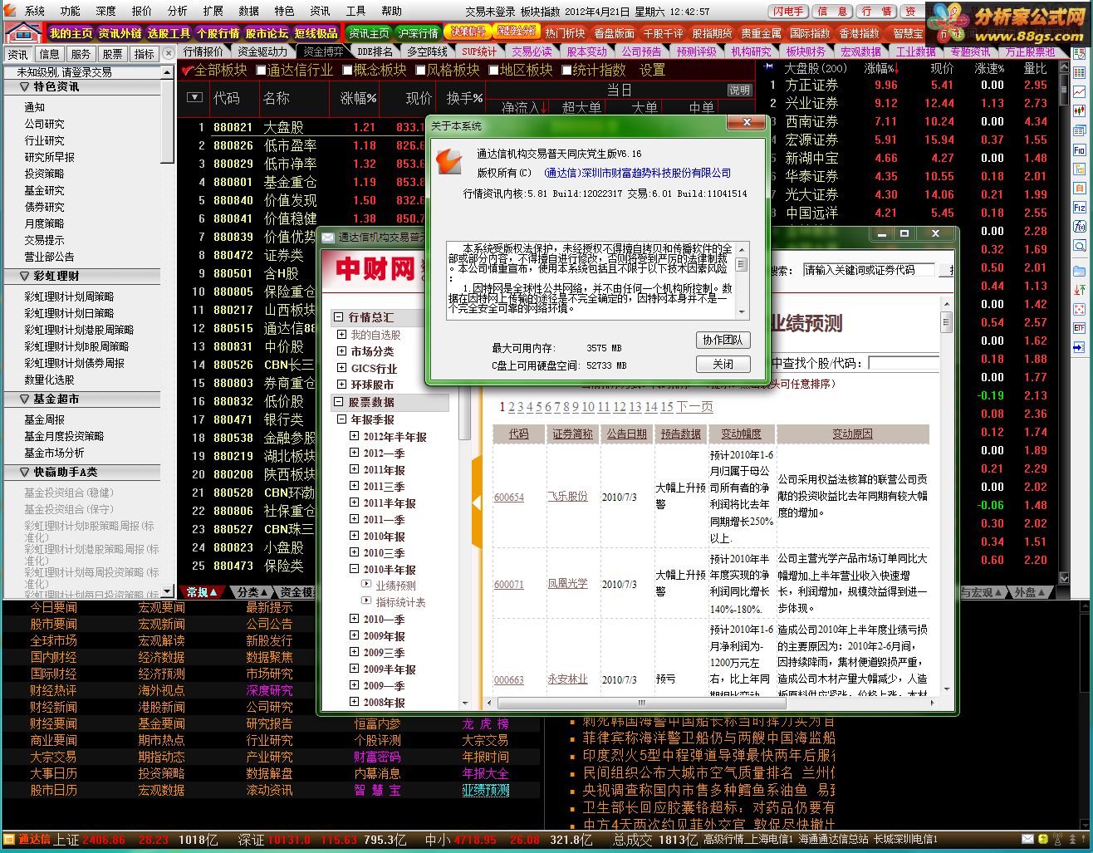Click the orange collapse arrow on the web panel edge

(477, 503)
